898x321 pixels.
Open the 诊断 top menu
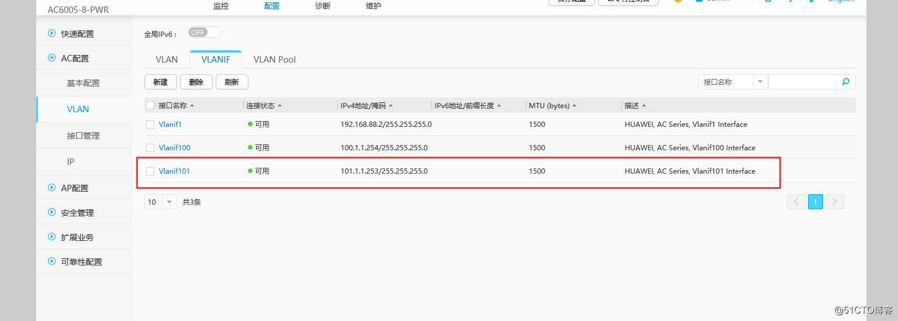tap(323, 6)
